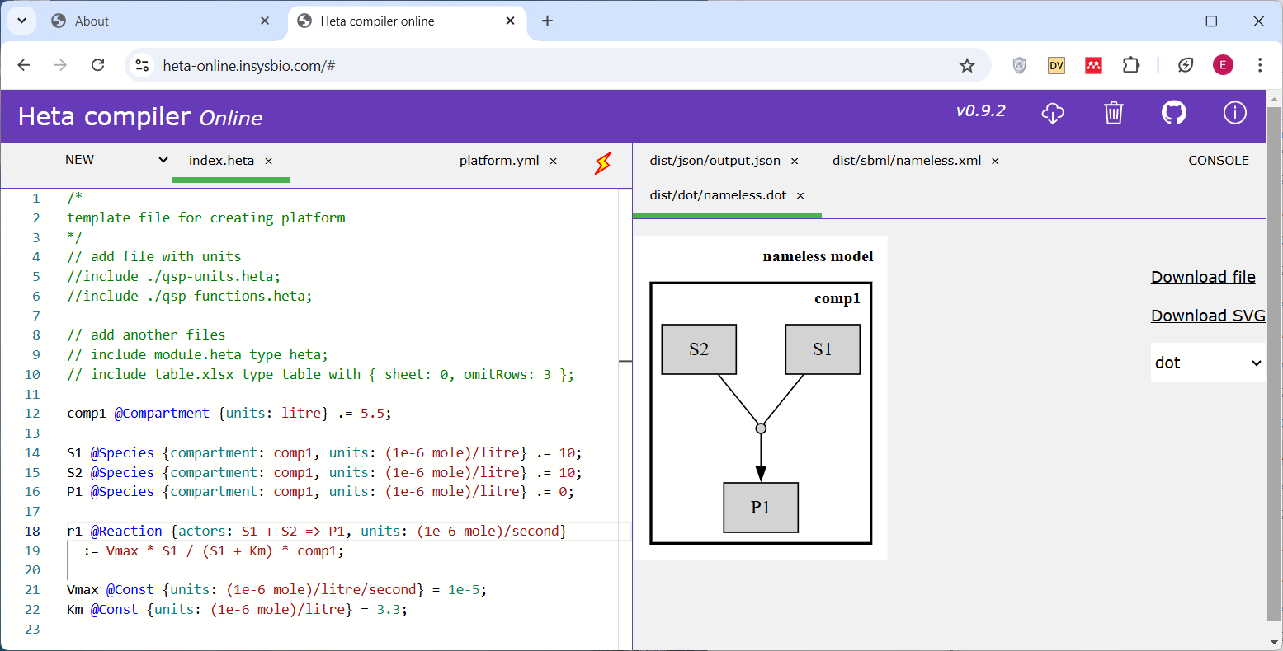Screen dimensions: 1283x651
Task: Close the dist/json/output.json tab
Action: (x=795, y=162)
